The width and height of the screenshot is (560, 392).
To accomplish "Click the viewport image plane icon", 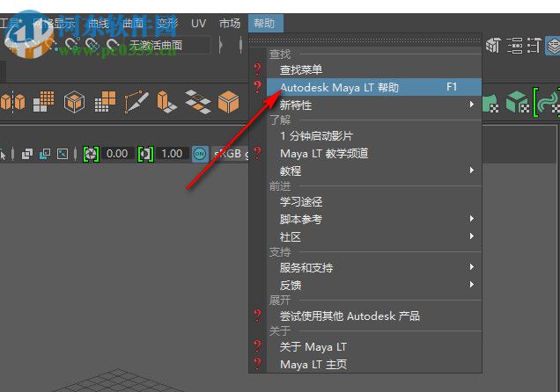I will [63, 154].
